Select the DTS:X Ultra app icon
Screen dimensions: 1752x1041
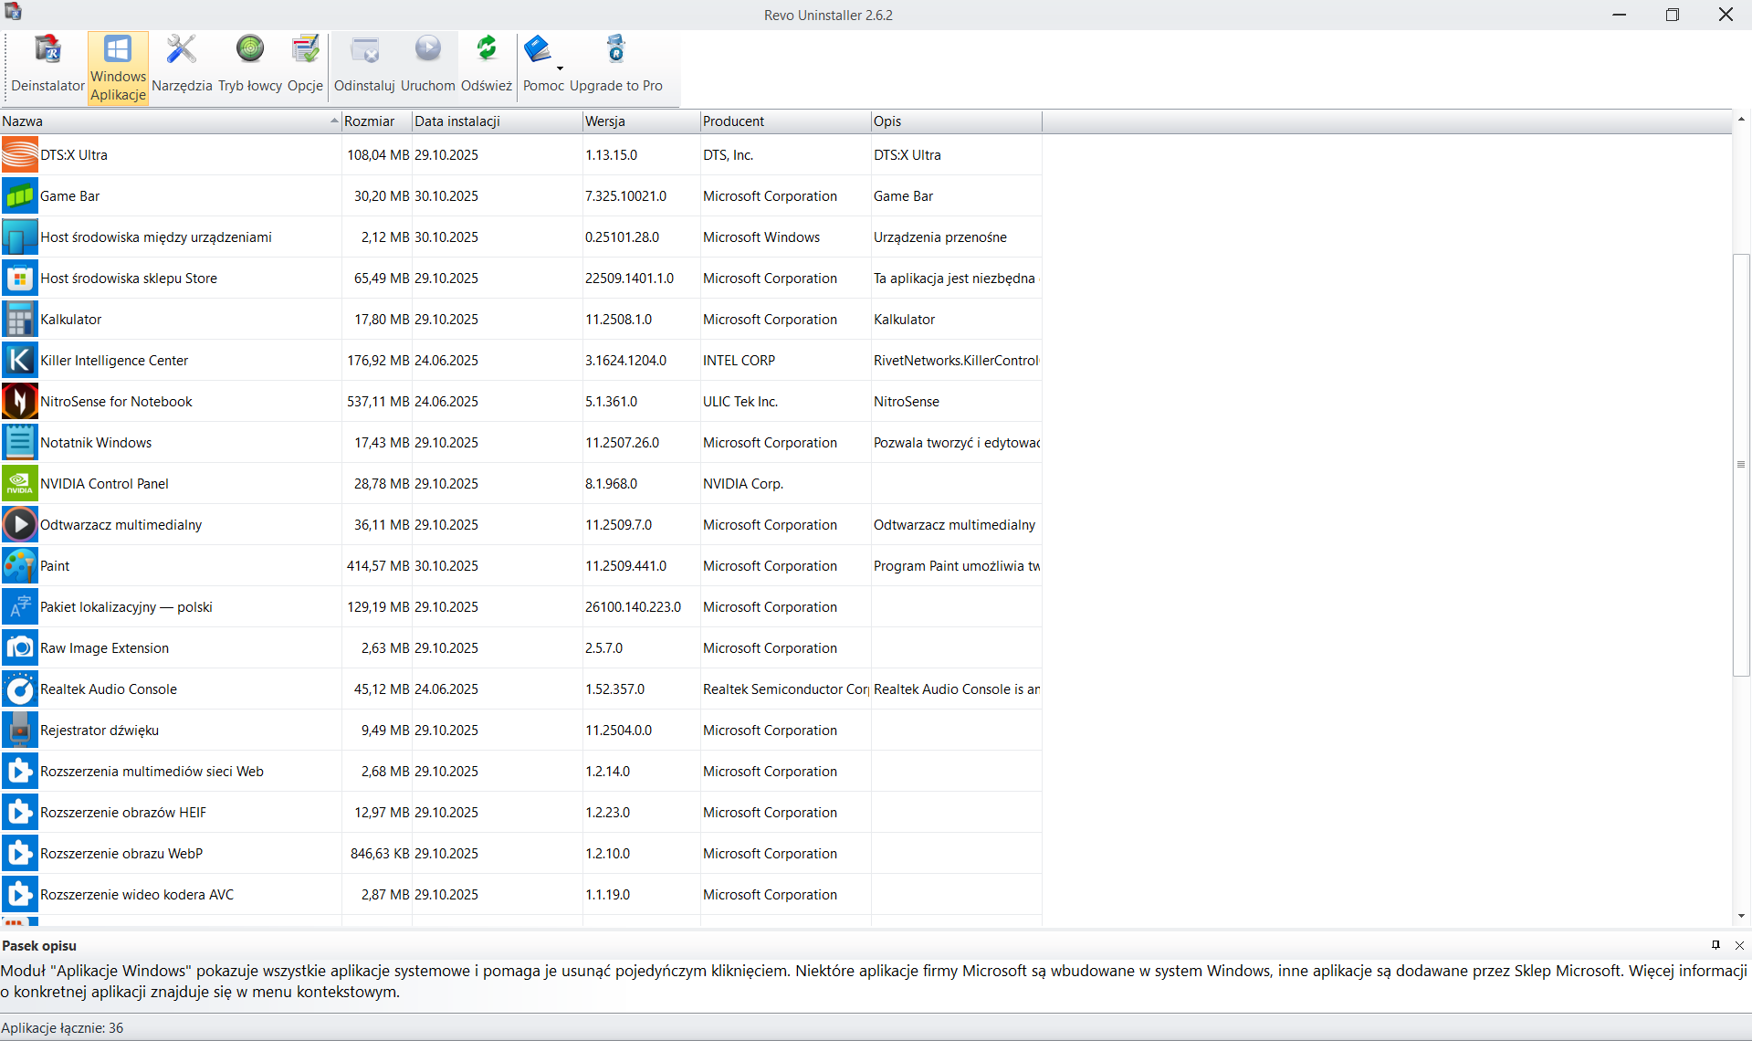[19, 155]
